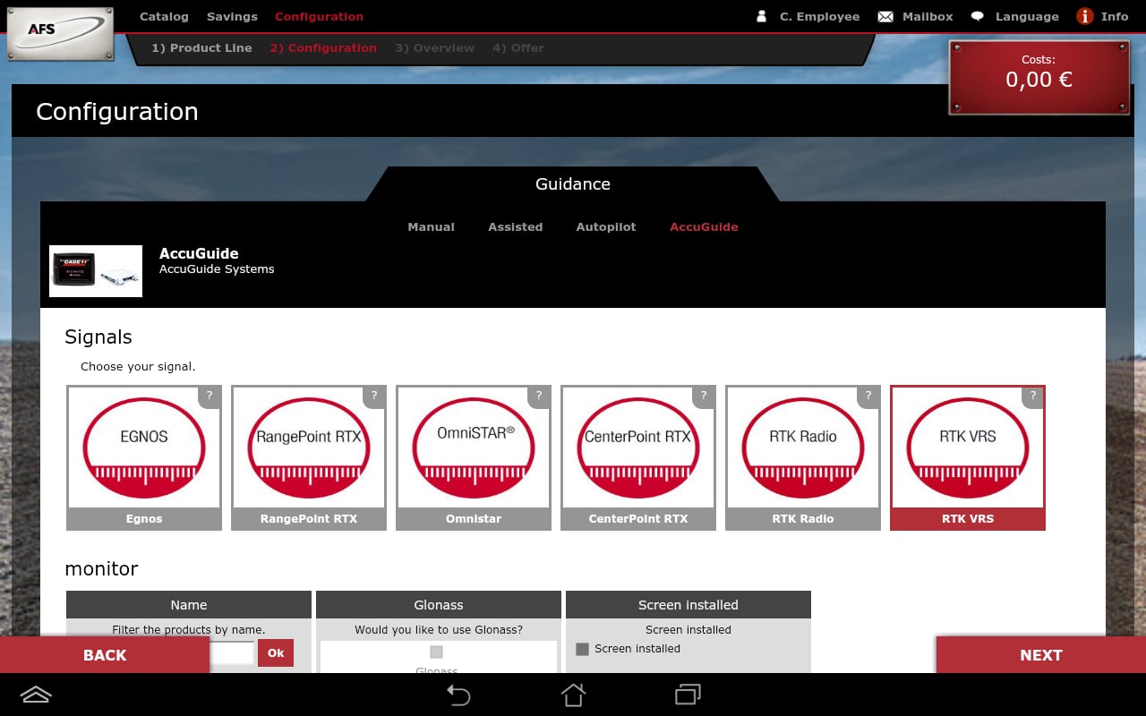
Task: Switch to the Manual guidance tab
Action: (x=432, y=226)
